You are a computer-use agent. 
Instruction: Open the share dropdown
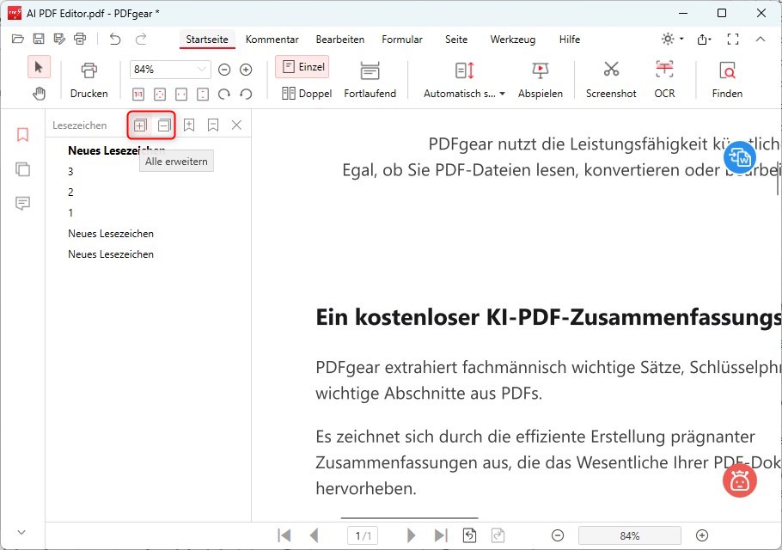(x=704, y=39)
